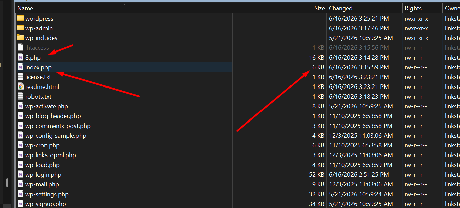Click the wp-load.php file icon
Screen dimensions: 460x208
point(21,165)
